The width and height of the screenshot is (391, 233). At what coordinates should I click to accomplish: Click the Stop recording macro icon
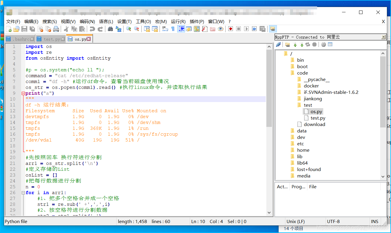[238, 29]
